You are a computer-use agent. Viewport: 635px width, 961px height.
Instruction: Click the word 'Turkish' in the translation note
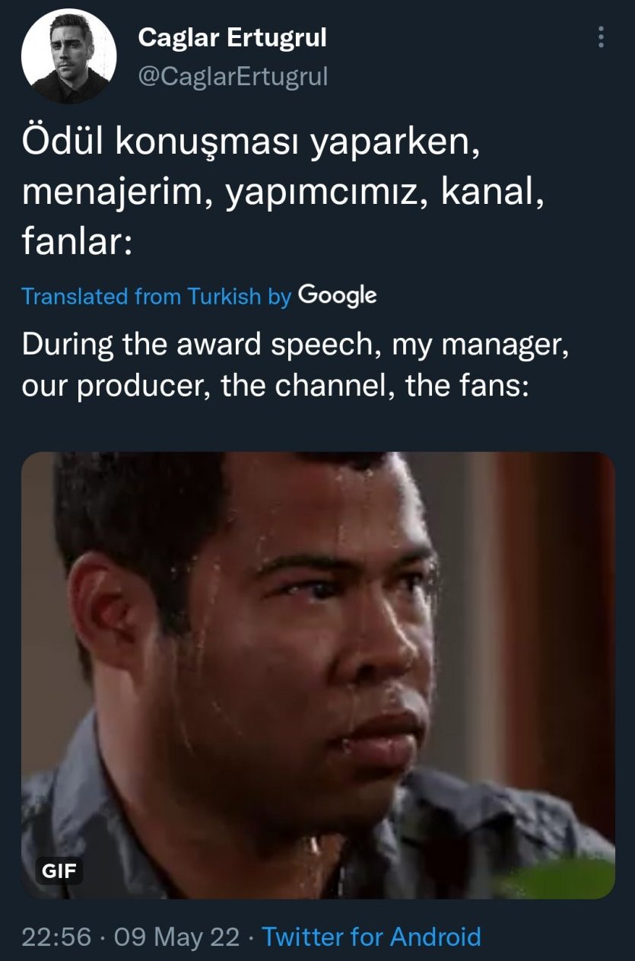pyautogui.click(x=224, y=296)
